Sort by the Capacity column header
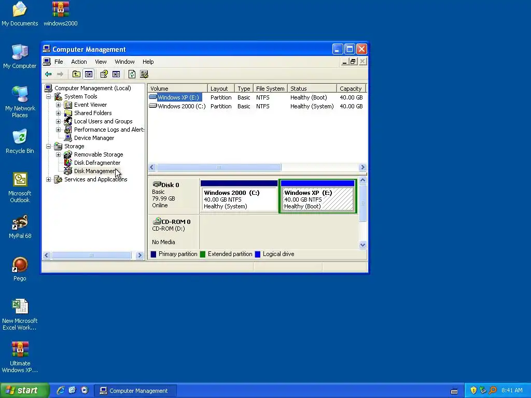 tap(352, 88)
